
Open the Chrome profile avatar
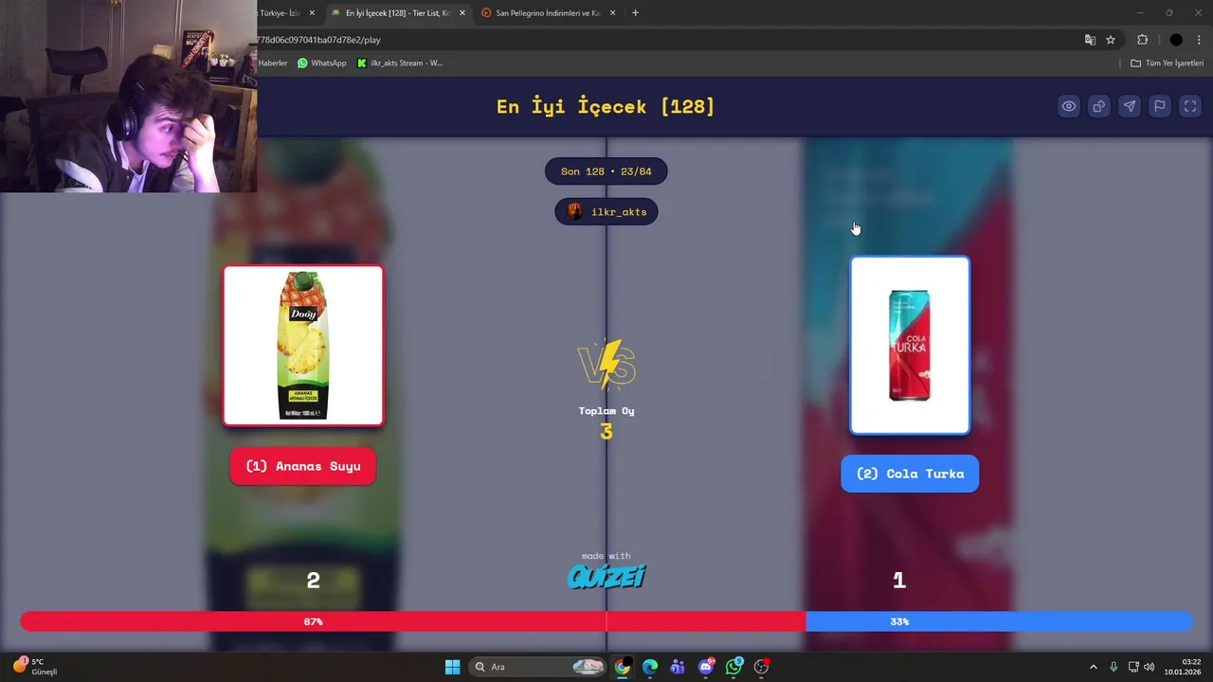pyautogui.click(x=1176, y=40)
